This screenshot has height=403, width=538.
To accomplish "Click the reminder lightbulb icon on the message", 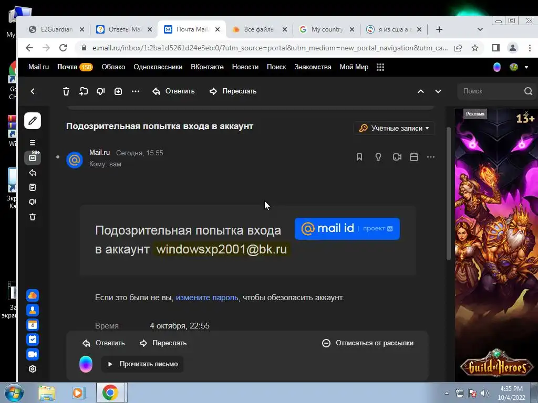I will pos(378,157).
